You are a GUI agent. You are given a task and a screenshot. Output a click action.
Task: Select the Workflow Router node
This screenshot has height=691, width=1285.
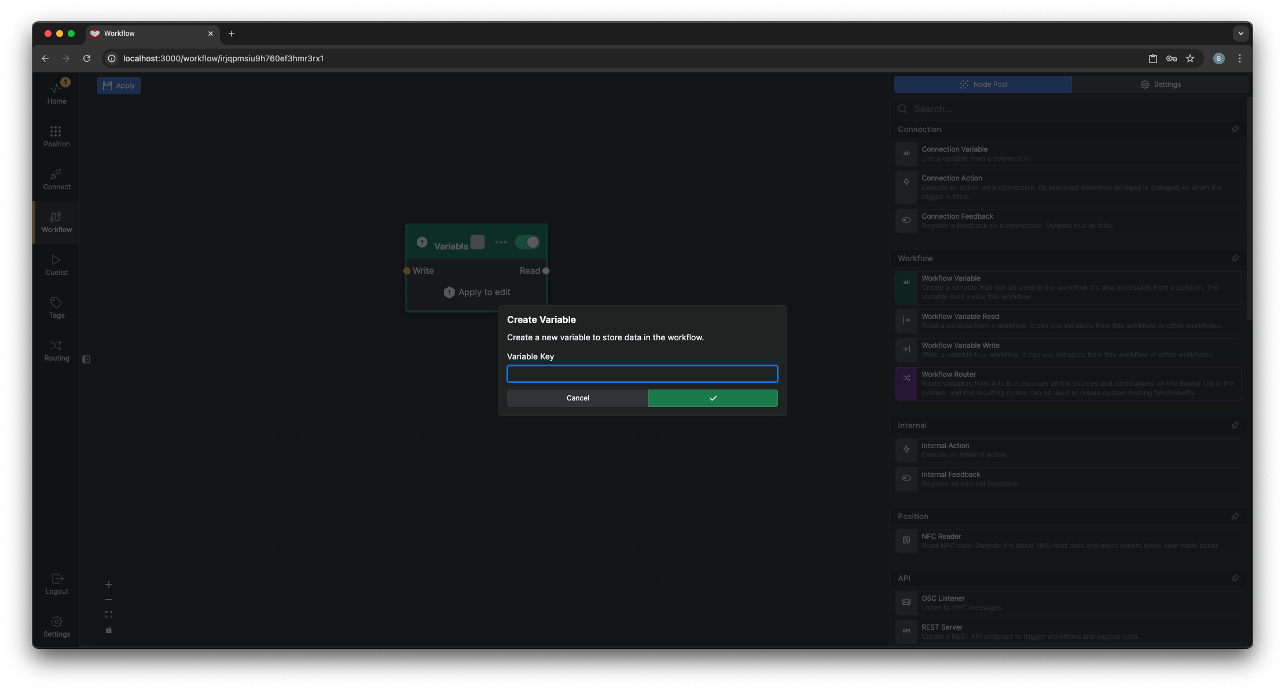coord(1069,384)
